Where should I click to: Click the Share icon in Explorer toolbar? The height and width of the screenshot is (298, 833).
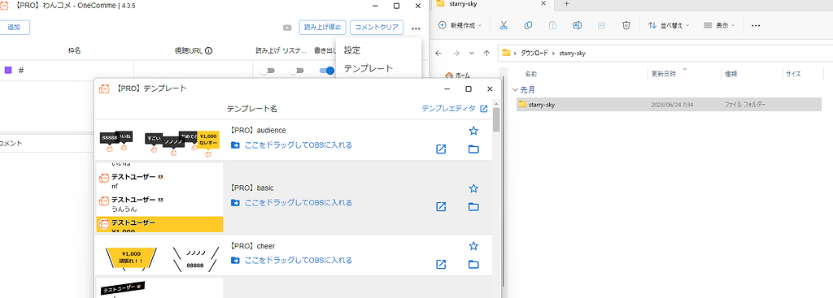(602, 25)
